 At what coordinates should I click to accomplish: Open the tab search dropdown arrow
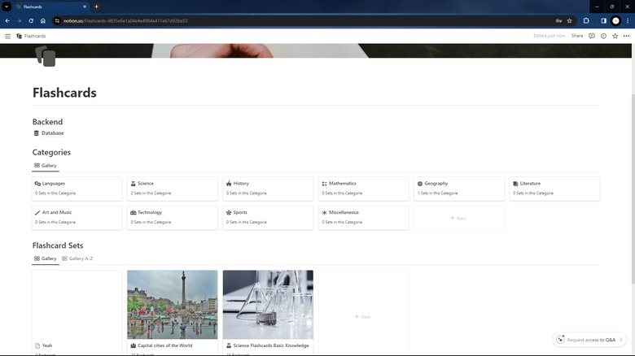click(x=7, y=7)
